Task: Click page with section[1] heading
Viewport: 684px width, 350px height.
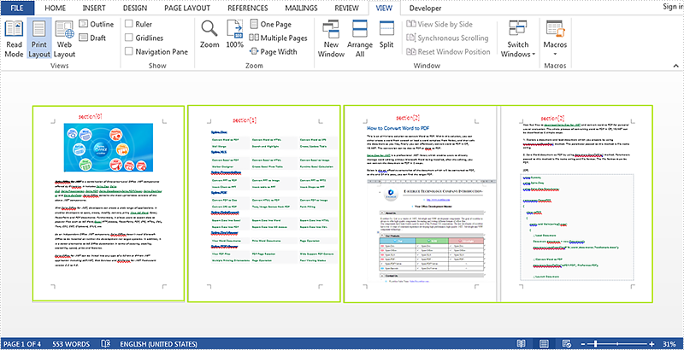Action: pyautogui.click(x=264, y=203)
